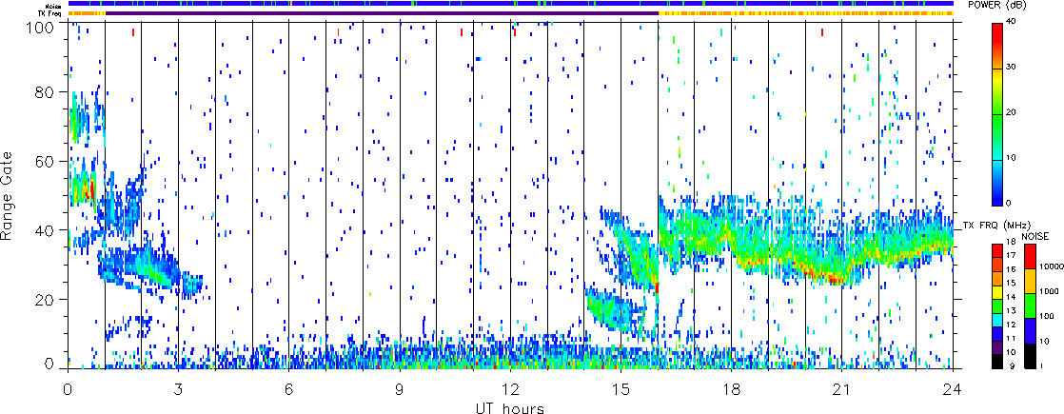
Task: Click the "UT hours" x-axis title
Action: coord(510,407)
